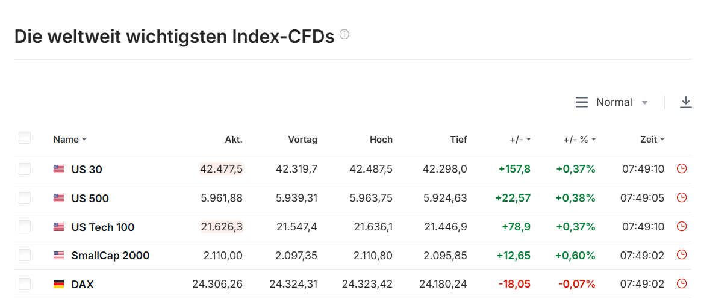Open the Normal view dropdown
This screenshot has width=701, height=302.
point(622,102)
